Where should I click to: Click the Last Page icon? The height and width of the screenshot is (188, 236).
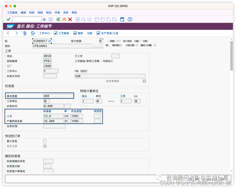click(115, 19)
